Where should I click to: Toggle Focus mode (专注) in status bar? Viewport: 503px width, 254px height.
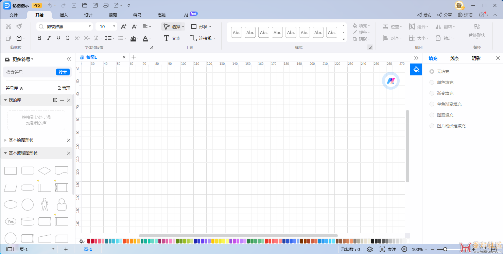388,249
